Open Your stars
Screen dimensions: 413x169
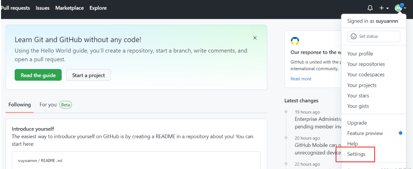[358, 96]
